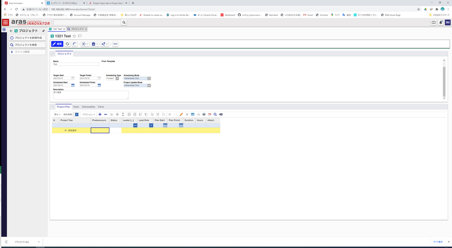This screenshot has width=452, height=248.
Task: Switch to the Team tab
Action: click(76, 107)
